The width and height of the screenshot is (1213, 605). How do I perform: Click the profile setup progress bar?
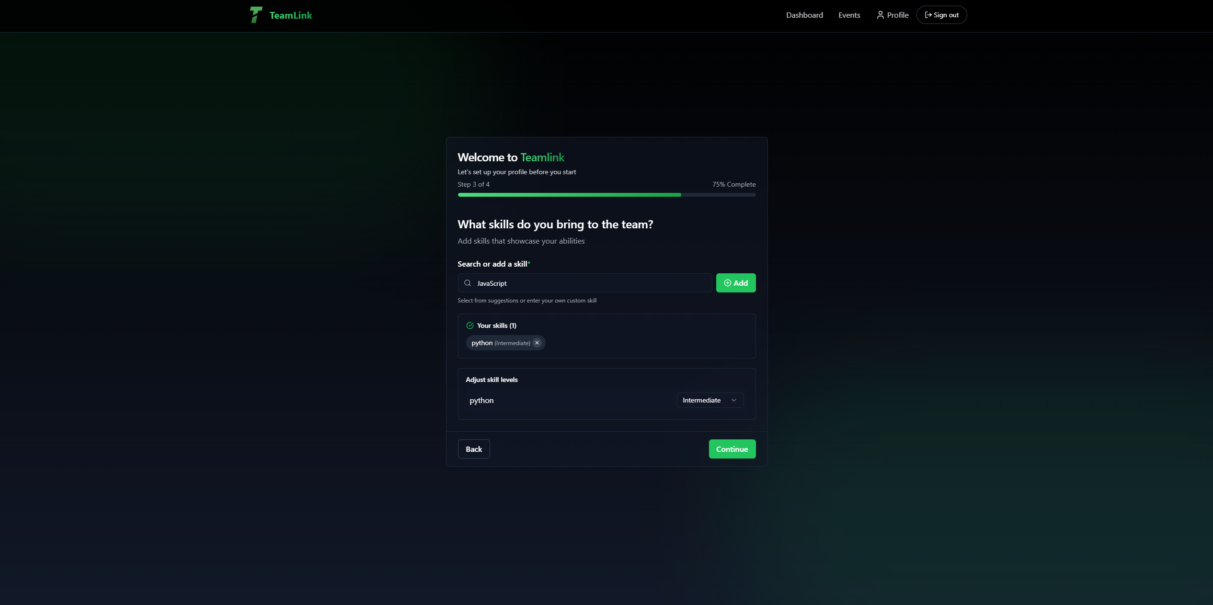tap(606, 195)
